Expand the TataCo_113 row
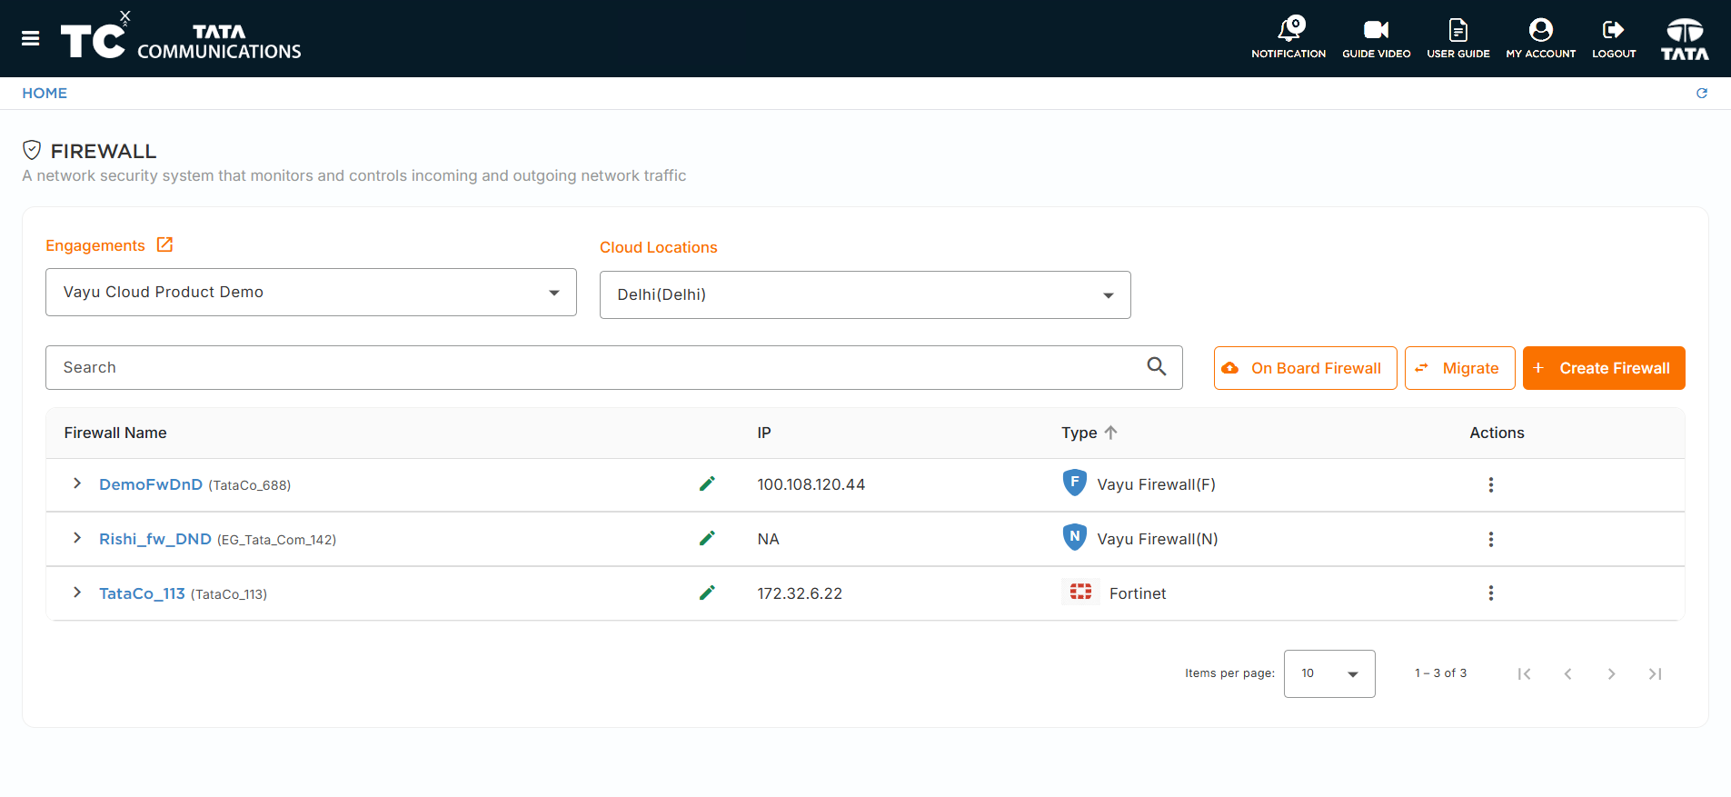 tap(77, 593)
